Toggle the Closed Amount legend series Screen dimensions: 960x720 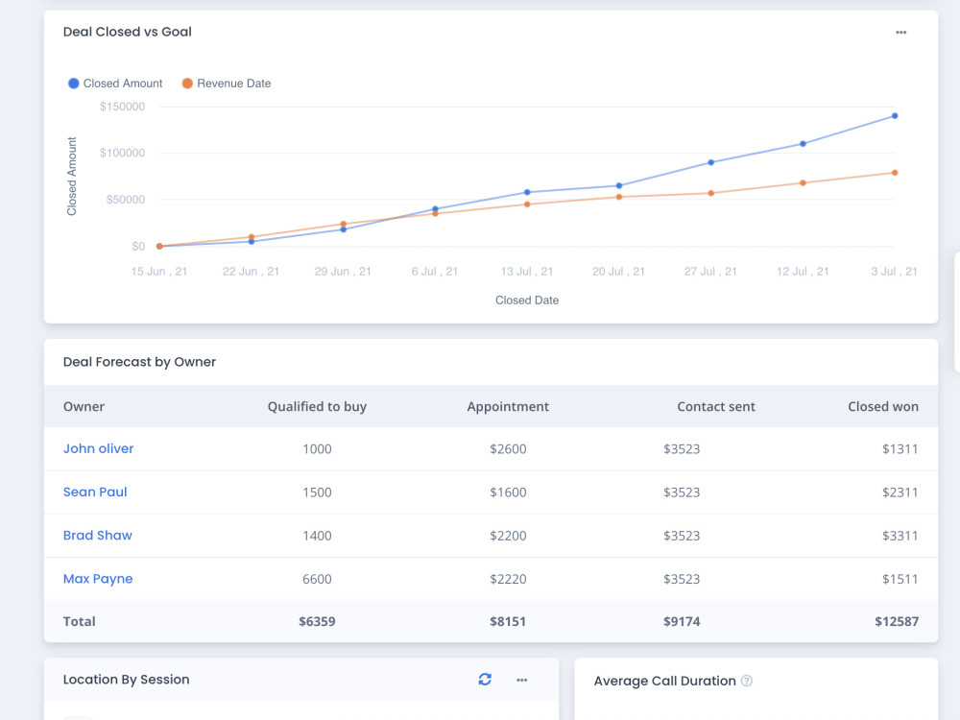click(115, 84)
